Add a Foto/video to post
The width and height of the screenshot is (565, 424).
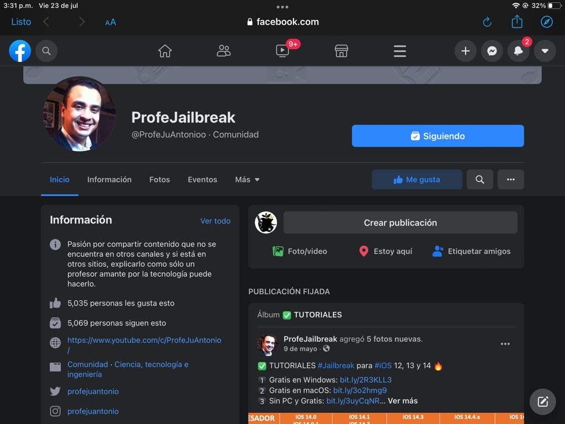pos(300,251)
